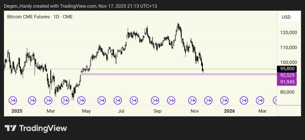This screenshot has height=140, width=305.
Task: Click the purple 91,945 price label
Action: point(287,81)
